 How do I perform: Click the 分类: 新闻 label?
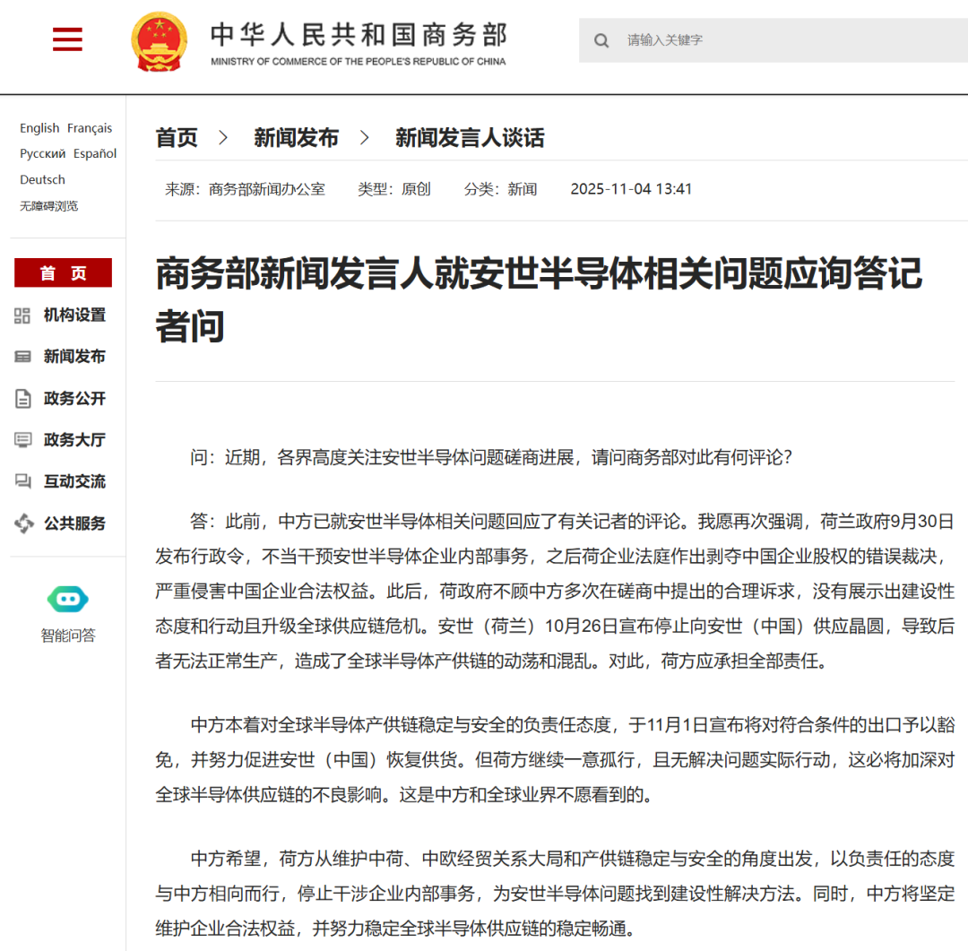click(500, 189)
